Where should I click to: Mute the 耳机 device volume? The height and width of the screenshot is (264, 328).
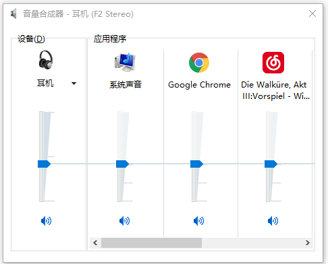(46, 221)
